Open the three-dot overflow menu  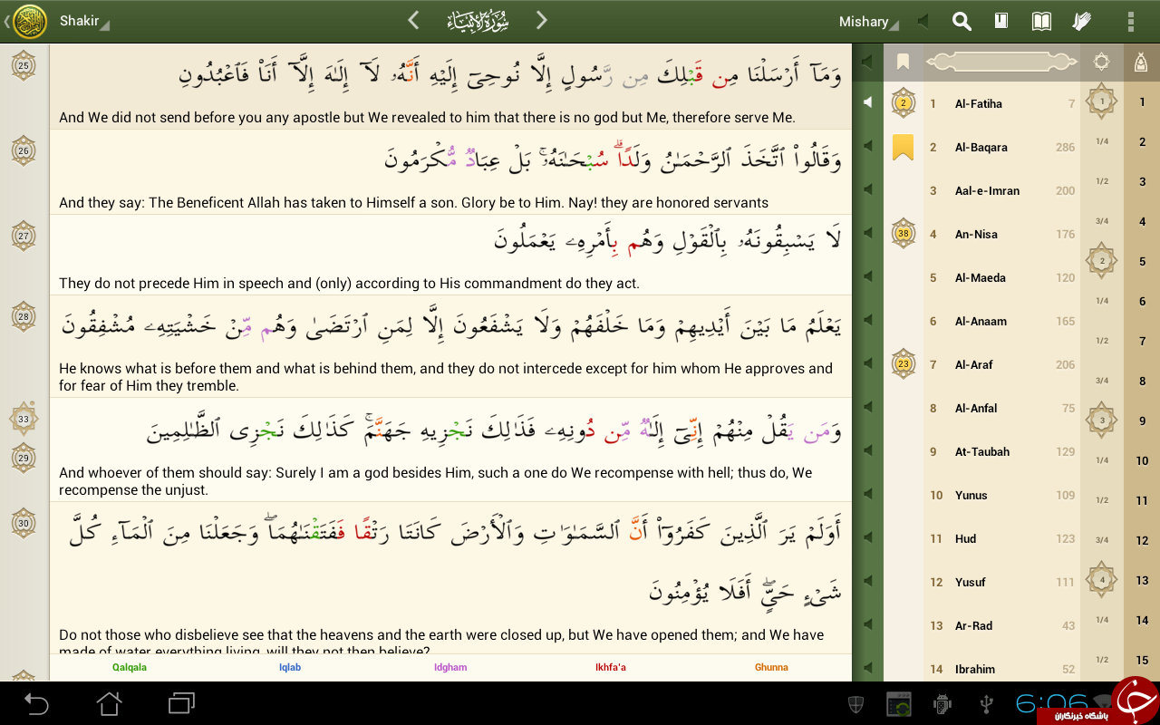tap(1130, 22)
